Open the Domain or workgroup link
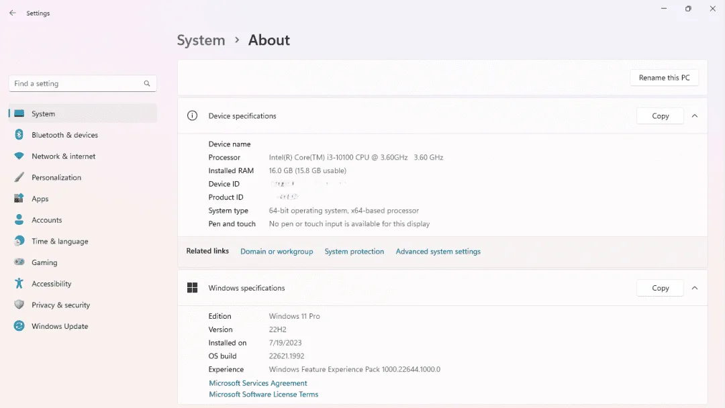The height and width of the screenshot is (408, 725). click(277, 252)
